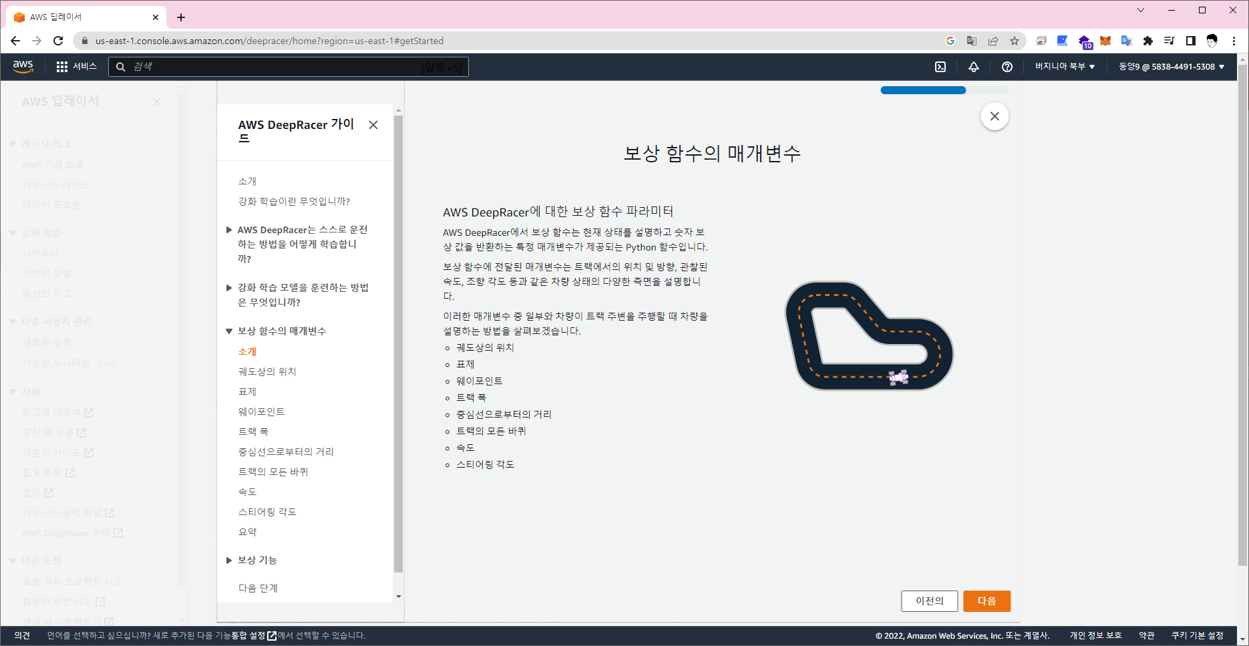The width and height of the screenshot is (1249, 646).
Task: Select guide item 스티어링 각도
Action: (x=267, y=512)
